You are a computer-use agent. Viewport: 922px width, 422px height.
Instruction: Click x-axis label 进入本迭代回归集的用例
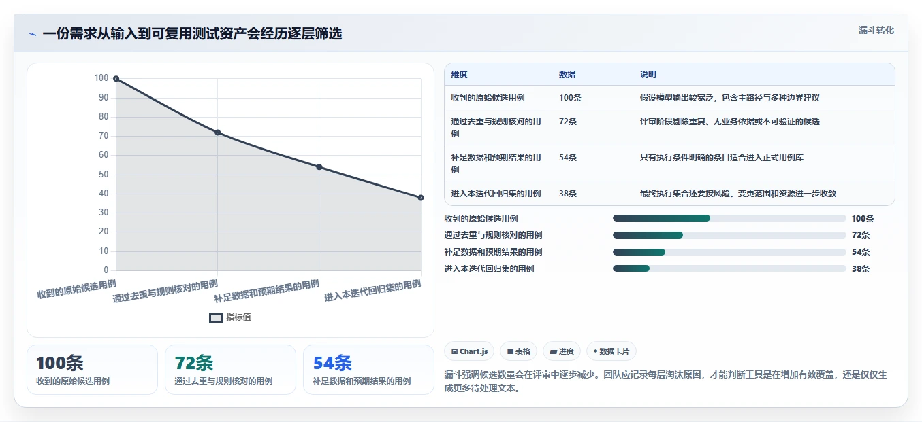pos(372,290)
